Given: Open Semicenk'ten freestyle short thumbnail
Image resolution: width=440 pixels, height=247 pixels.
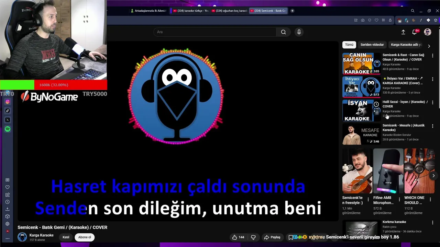Looking at the screenshot, I should [357, 171].
